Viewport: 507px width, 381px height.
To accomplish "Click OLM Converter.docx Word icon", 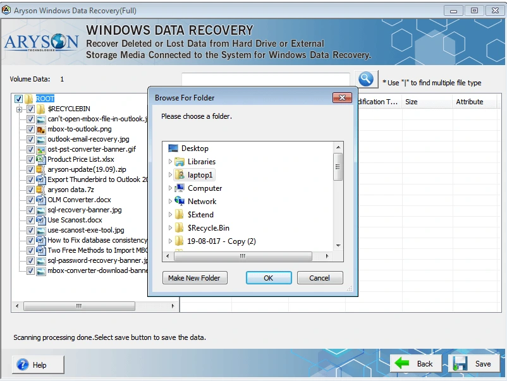I will tap(40, 200).
